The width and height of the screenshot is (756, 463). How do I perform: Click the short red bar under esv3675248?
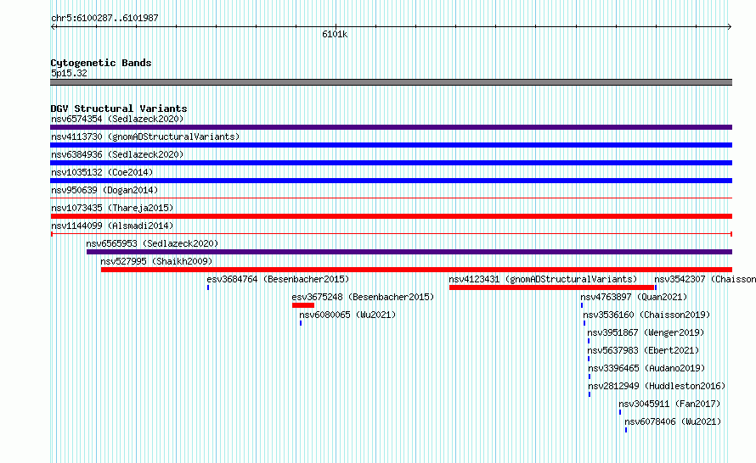(303, 305)
